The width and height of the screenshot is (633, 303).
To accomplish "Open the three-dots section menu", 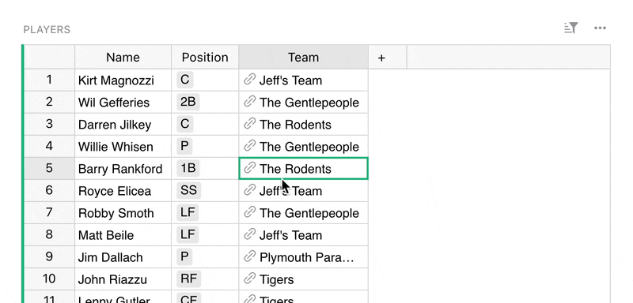I will (600, 28).
